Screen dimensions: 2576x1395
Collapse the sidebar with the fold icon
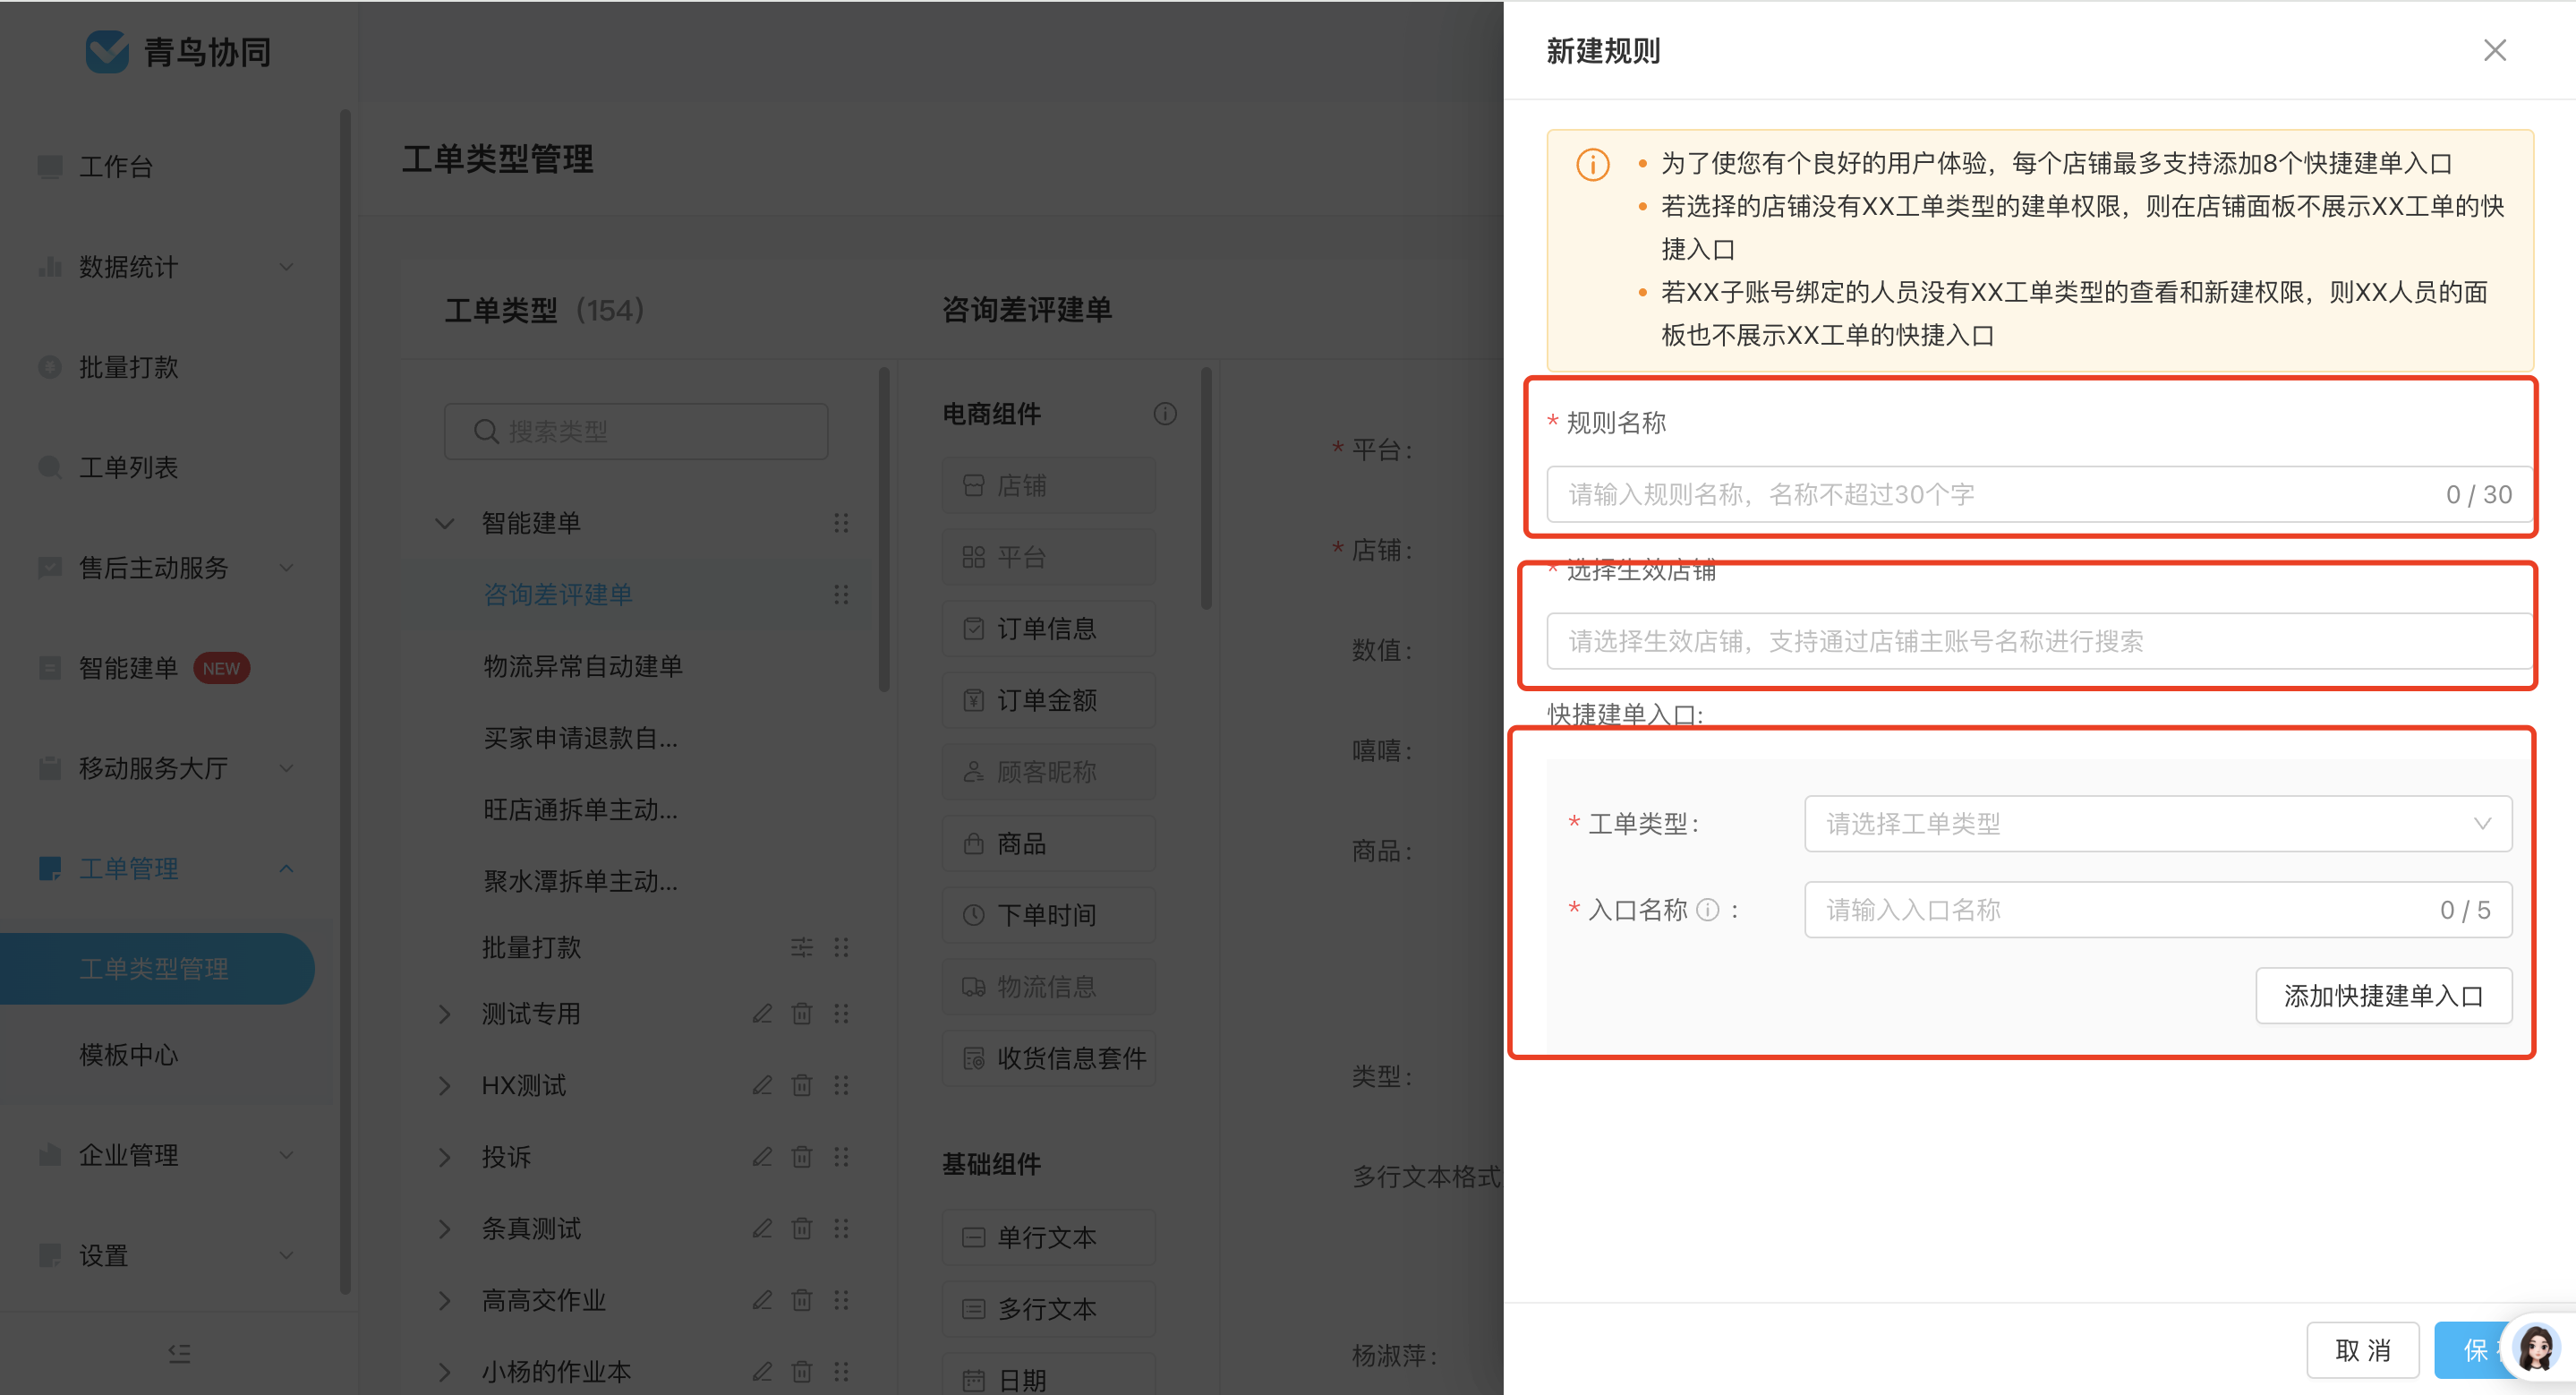tap(179, 1353)
